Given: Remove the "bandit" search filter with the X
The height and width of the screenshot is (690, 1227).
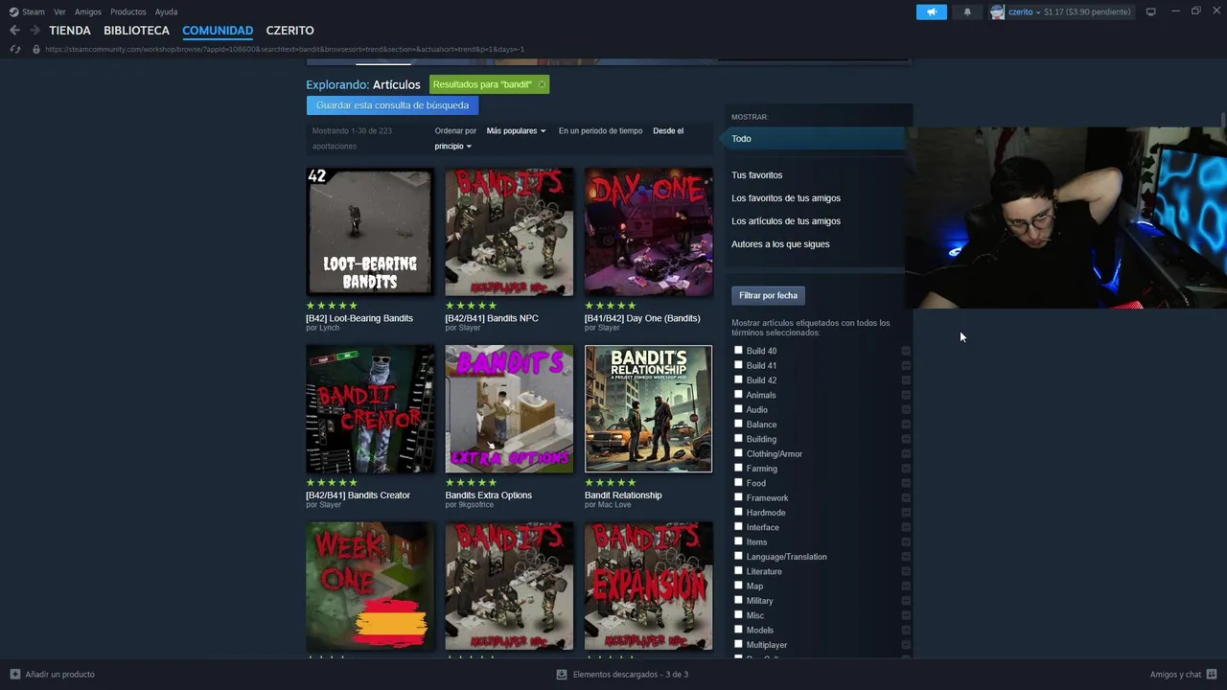Looking at the screenshot, I should tap(542, 84).
